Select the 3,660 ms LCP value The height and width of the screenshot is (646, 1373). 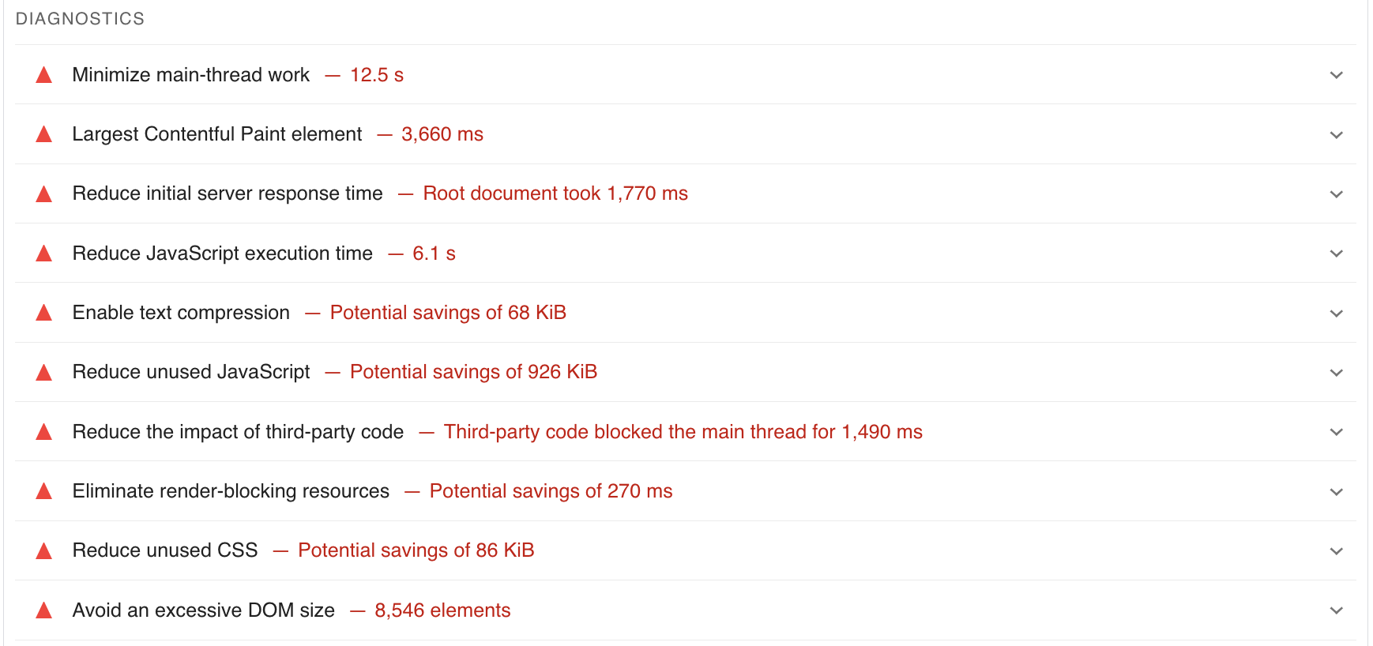click(x=442, y=134)
